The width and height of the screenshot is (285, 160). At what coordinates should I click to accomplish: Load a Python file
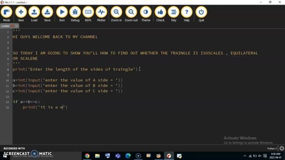pos(34,14)
